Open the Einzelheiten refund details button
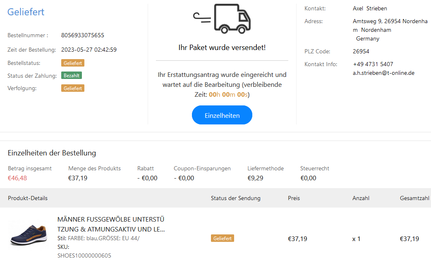 (x=222, y=115)
